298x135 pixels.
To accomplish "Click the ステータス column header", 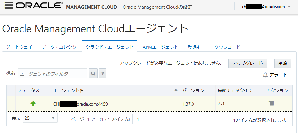I will tap(29, 90).
